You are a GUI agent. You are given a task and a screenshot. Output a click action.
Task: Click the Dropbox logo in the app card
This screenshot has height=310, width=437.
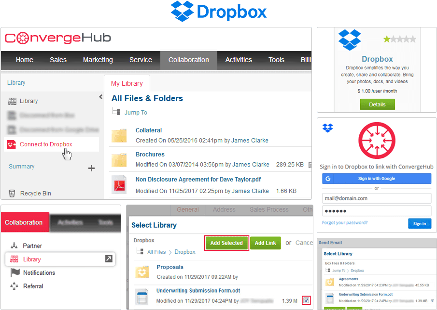point(350,40)
